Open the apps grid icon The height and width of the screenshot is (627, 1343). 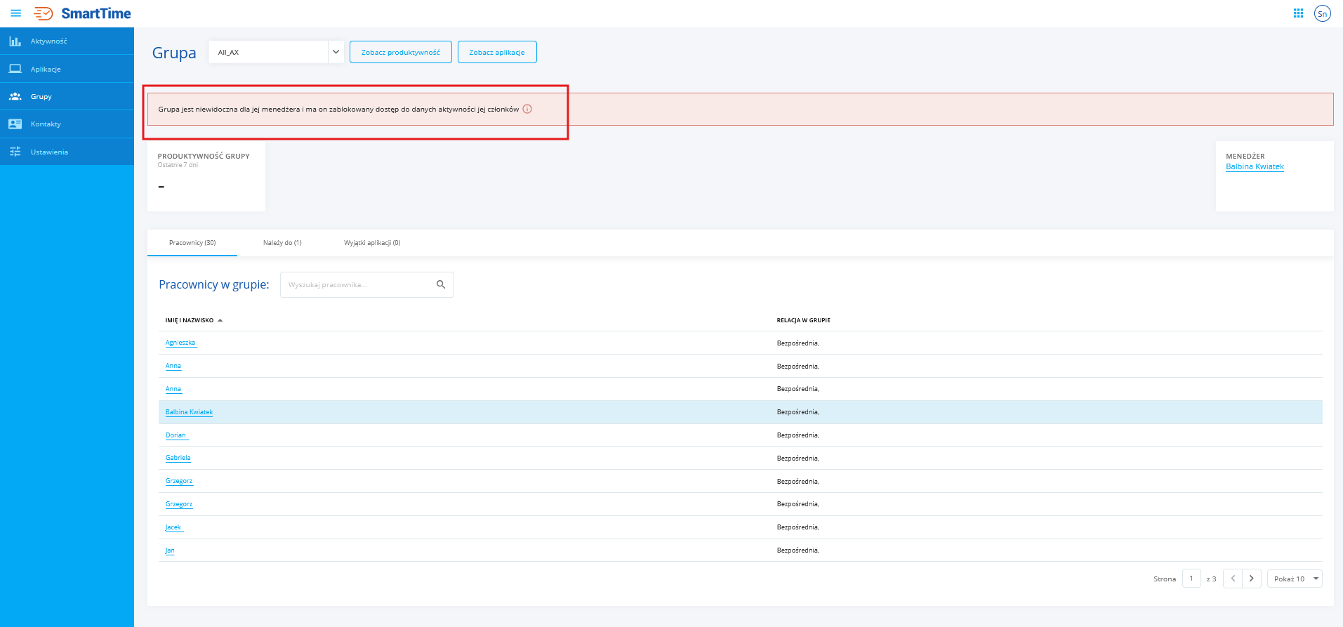click(1298, 13)
